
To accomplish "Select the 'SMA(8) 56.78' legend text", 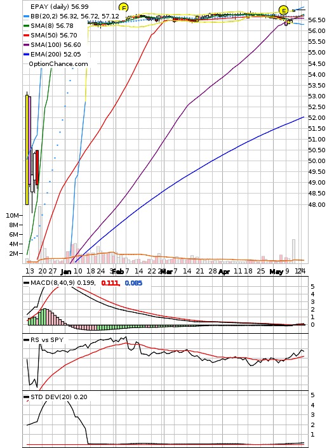I will [x=52, y=26].
